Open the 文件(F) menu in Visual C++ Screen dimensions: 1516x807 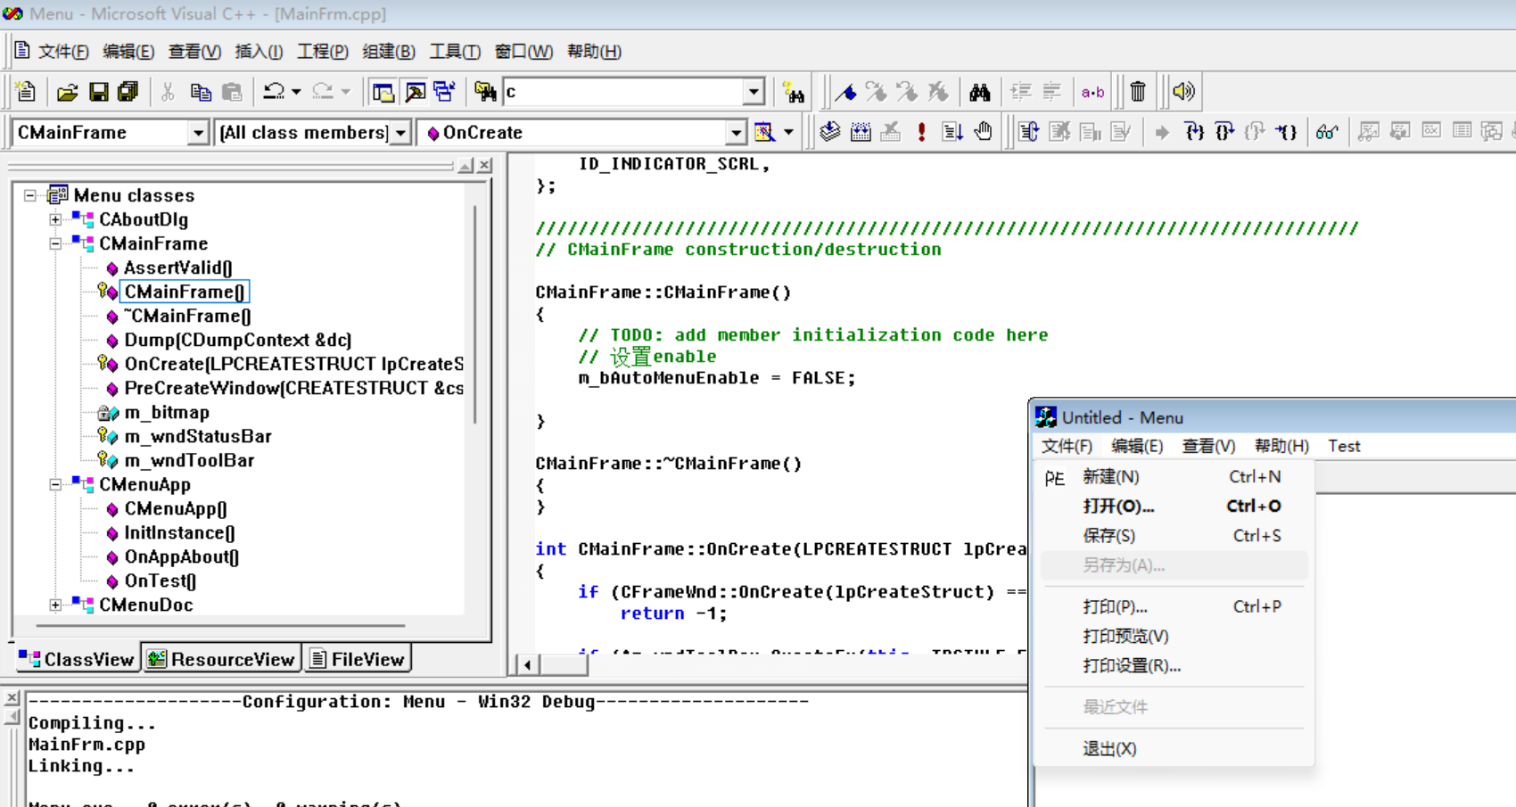[62, 52]
